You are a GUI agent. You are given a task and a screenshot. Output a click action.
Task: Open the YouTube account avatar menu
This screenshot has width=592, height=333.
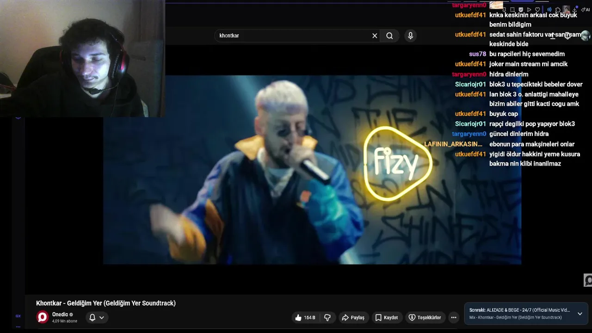tap(585, 36)
